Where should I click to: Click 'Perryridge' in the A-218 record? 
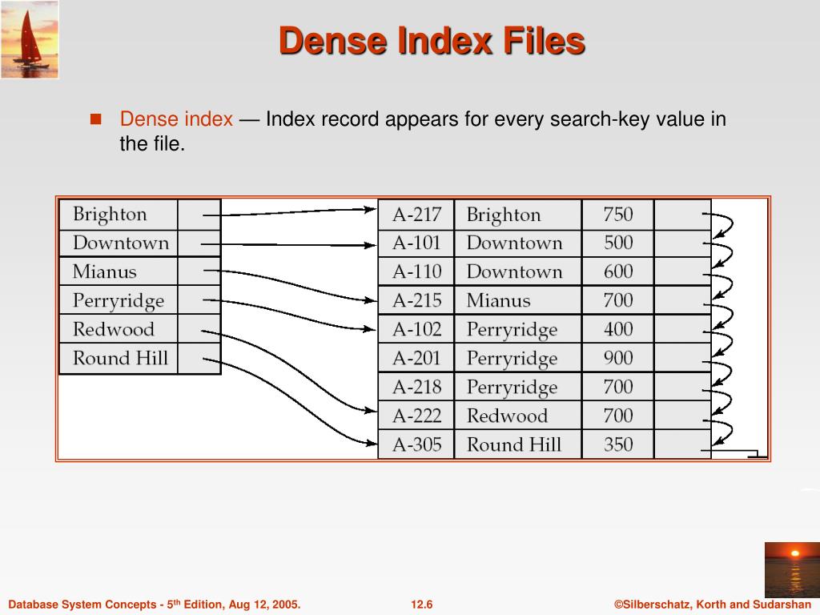(x=512, y=388)
